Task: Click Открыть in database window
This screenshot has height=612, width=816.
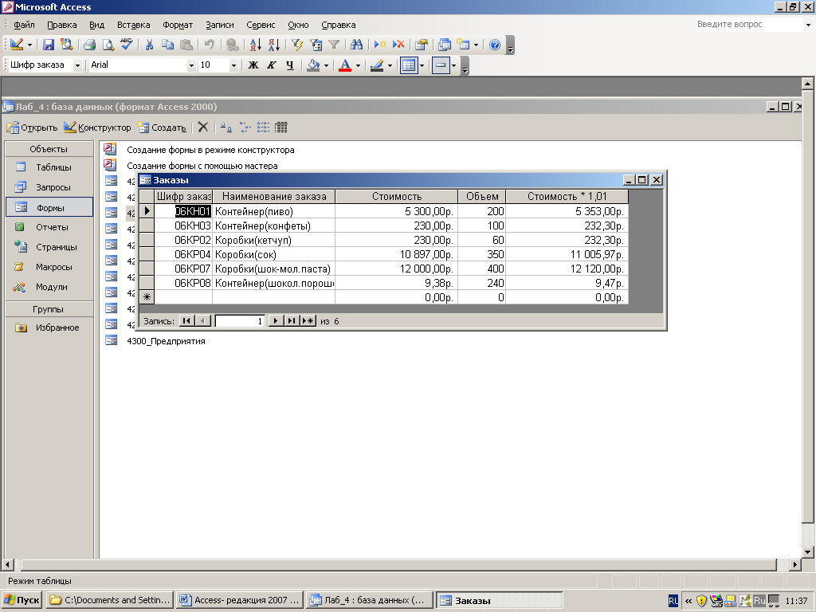Action: [32, 127]
